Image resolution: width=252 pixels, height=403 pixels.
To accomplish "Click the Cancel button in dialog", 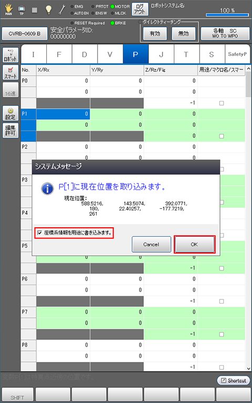I will click(x=151, y=245).
